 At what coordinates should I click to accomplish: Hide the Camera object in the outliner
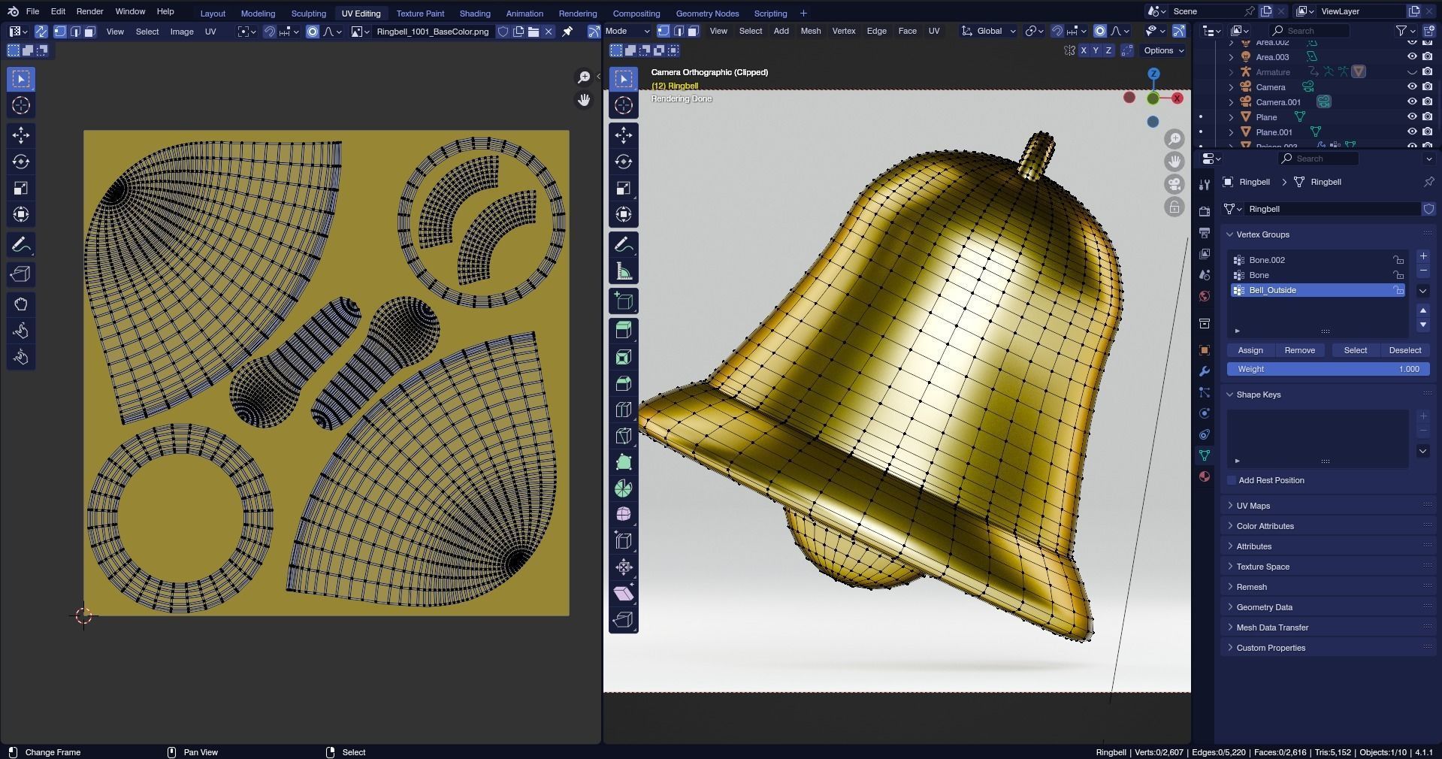click(1412, 87)
